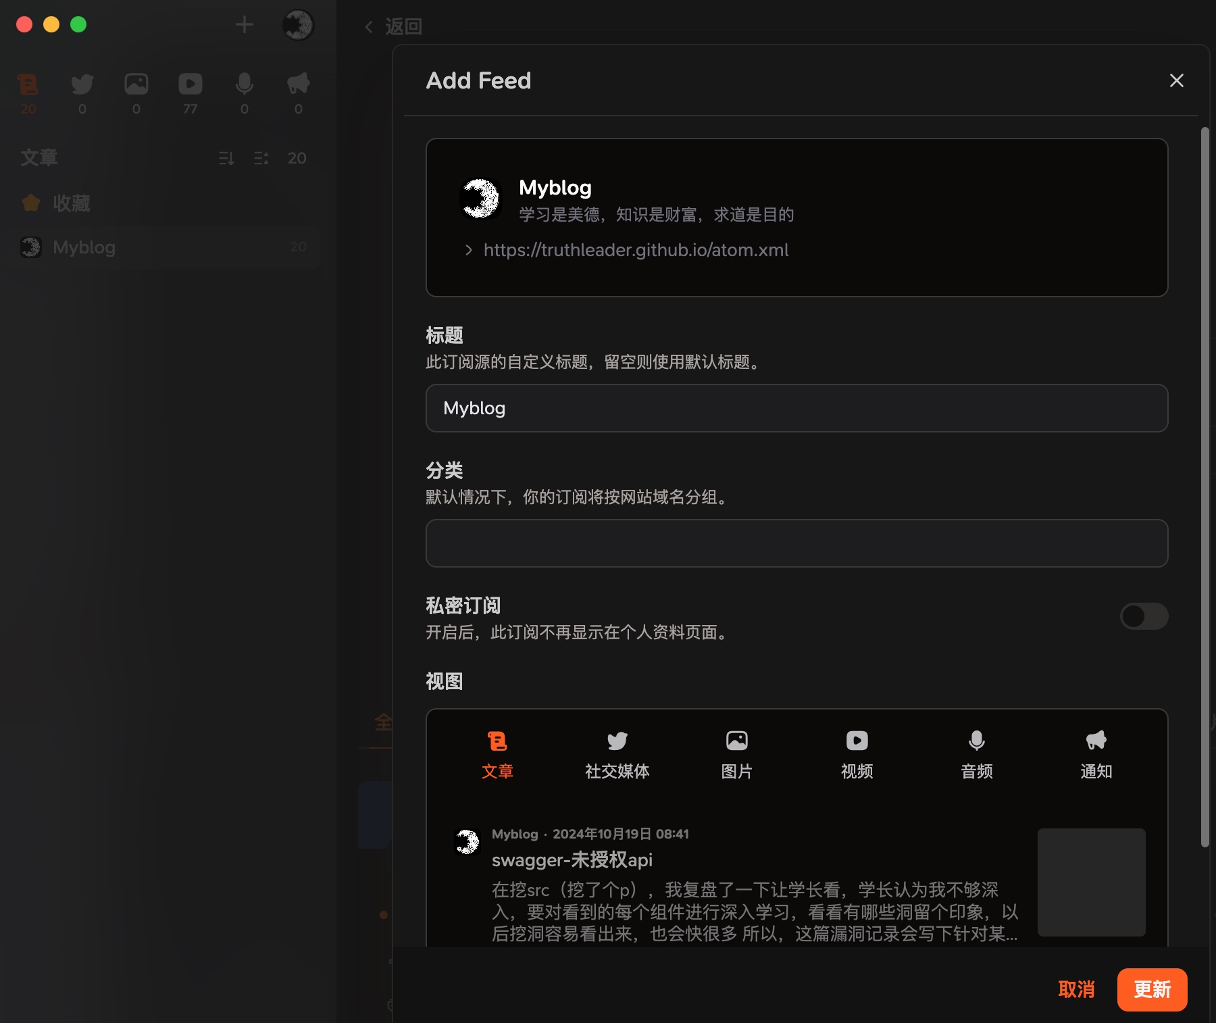This screenshot has width=1216, height=1023.
Task: Select the pictures icon in the sidebar
Action: coord(136,84)
